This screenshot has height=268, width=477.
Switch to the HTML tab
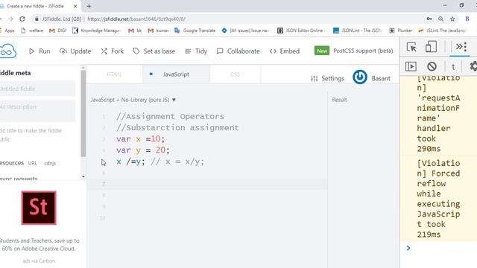[x=114, y=74]
